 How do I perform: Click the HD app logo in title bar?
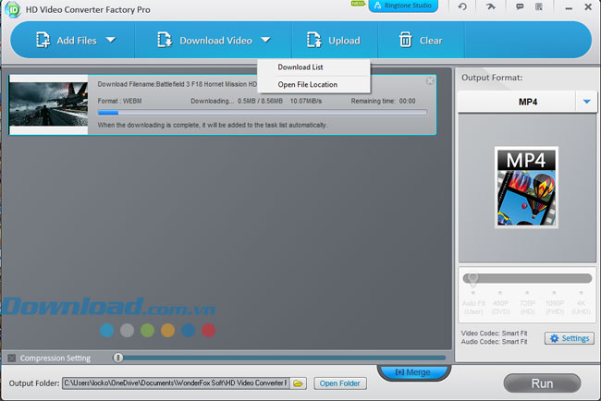click(12, 9)
